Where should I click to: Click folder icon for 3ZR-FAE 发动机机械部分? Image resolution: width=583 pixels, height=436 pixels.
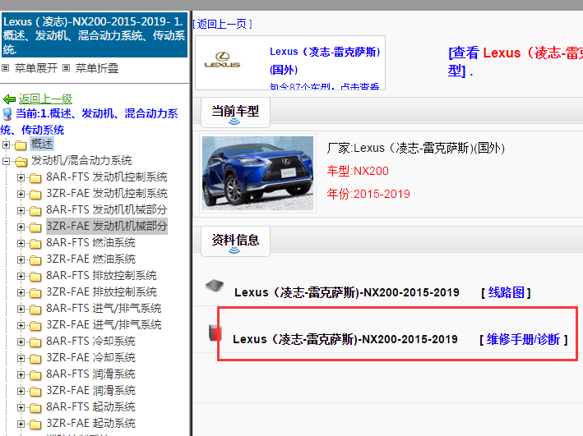(x=35, y=227)
